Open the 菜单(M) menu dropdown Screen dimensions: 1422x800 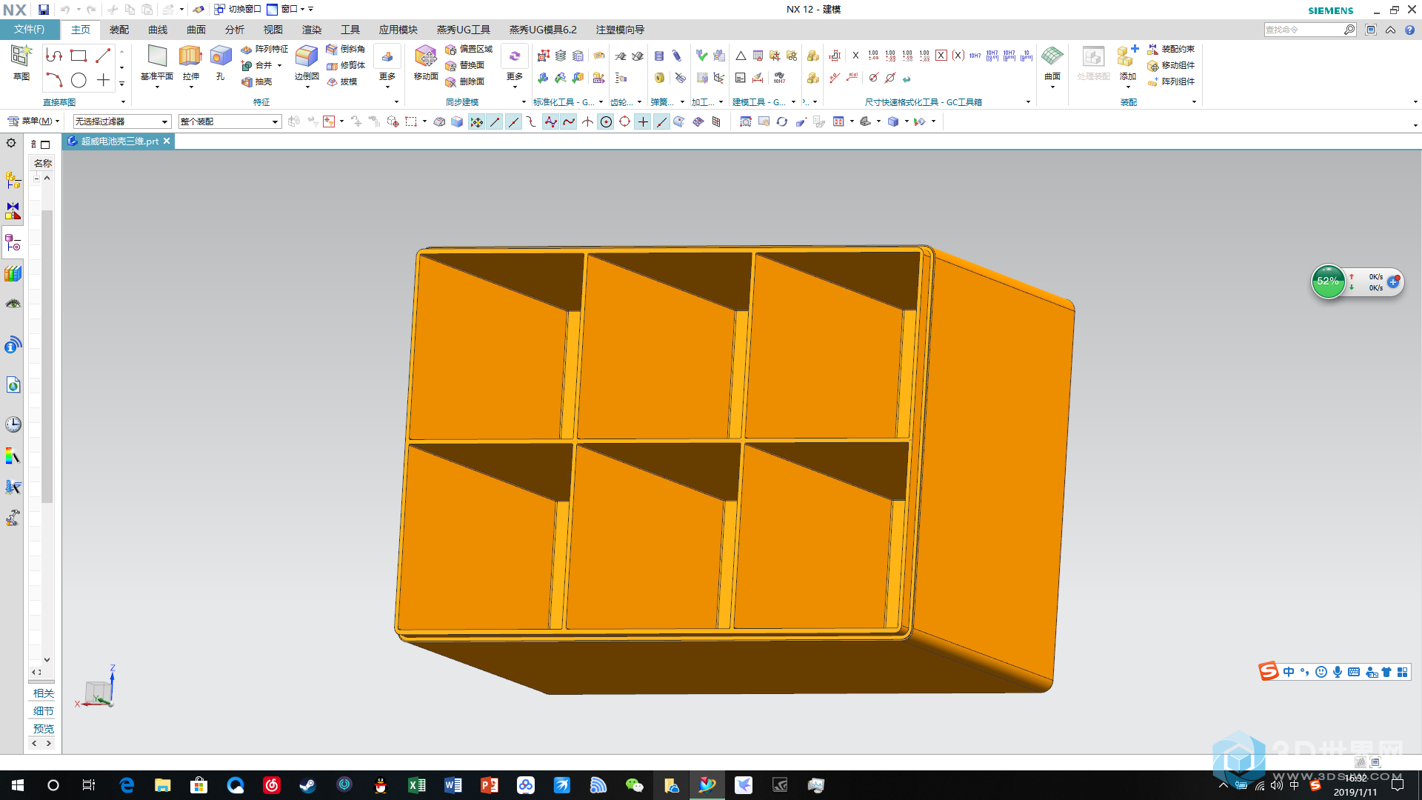click(x=33, y=121)
